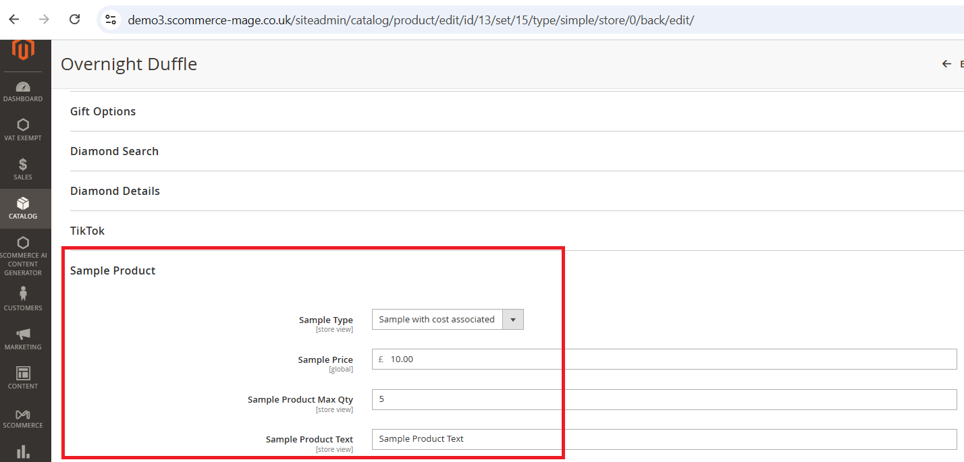
Task: Open the Scommerce sidebar icon
Action: (x=23, y=413)
